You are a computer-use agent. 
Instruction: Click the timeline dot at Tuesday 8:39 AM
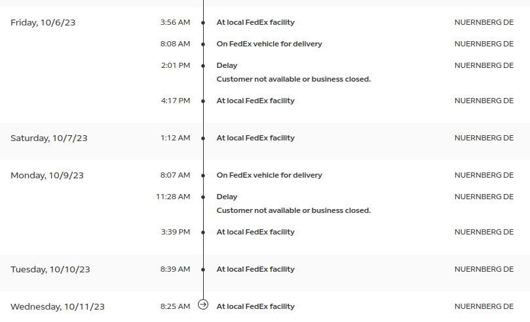pos(203,270)
